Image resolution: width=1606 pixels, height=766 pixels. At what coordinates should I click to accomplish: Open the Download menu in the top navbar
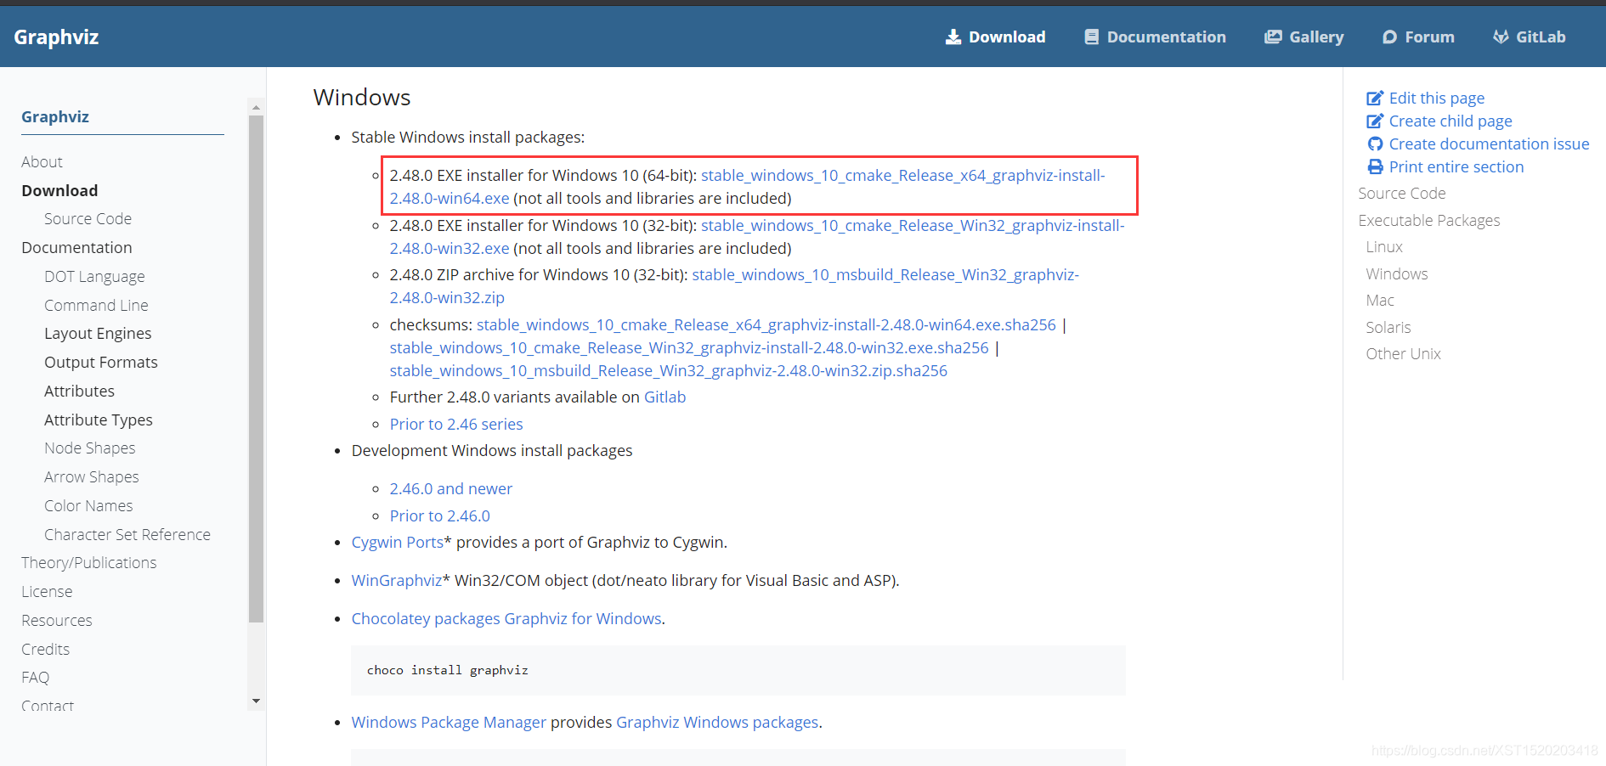(x=996, y=37)
